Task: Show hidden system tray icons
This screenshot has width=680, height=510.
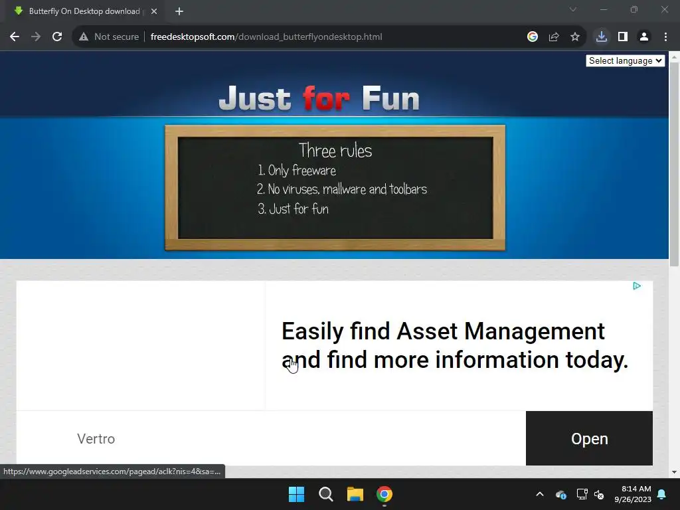Action: click(539, 494)
